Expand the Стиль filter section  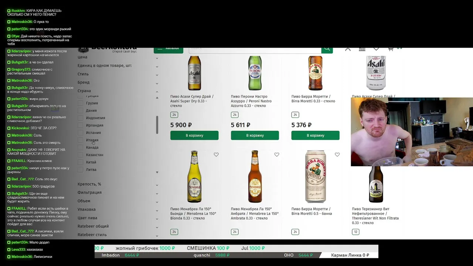(x=118, y=74)
